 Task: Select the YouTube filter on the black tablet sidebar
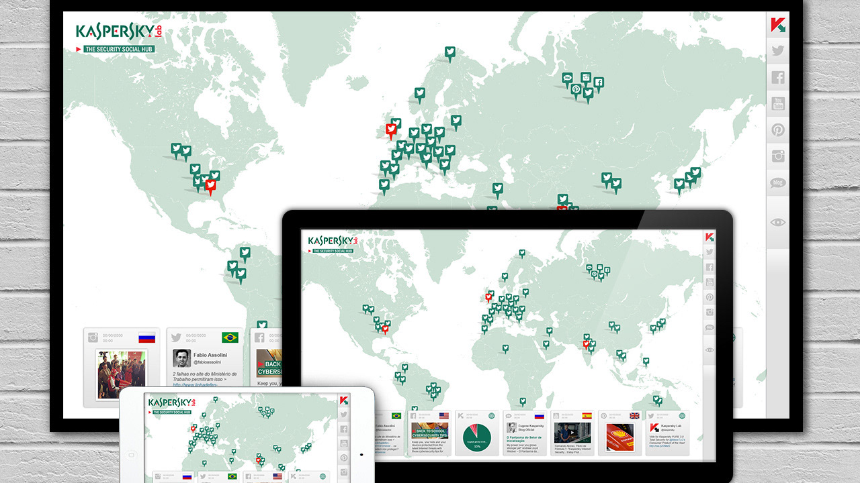(x=709, y=282)
